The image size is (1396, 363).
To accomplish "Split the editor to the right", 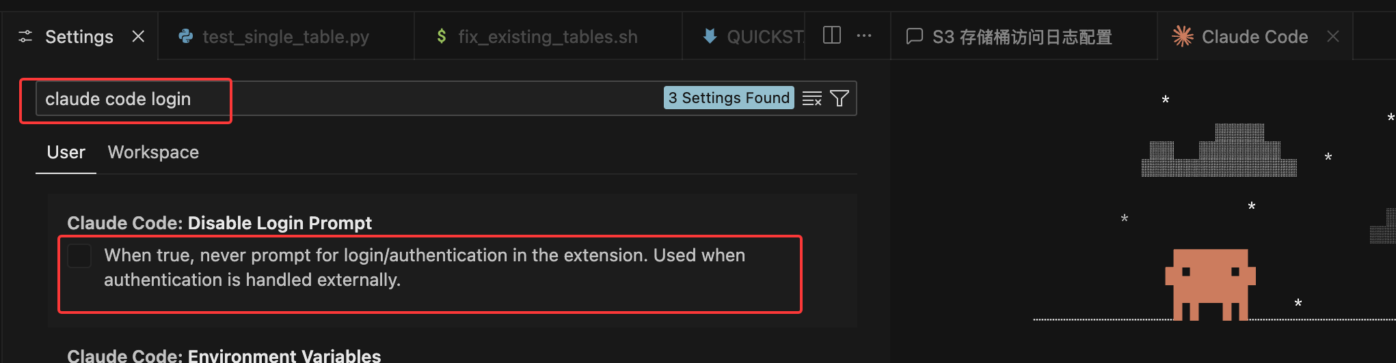I will click(832, 35).
